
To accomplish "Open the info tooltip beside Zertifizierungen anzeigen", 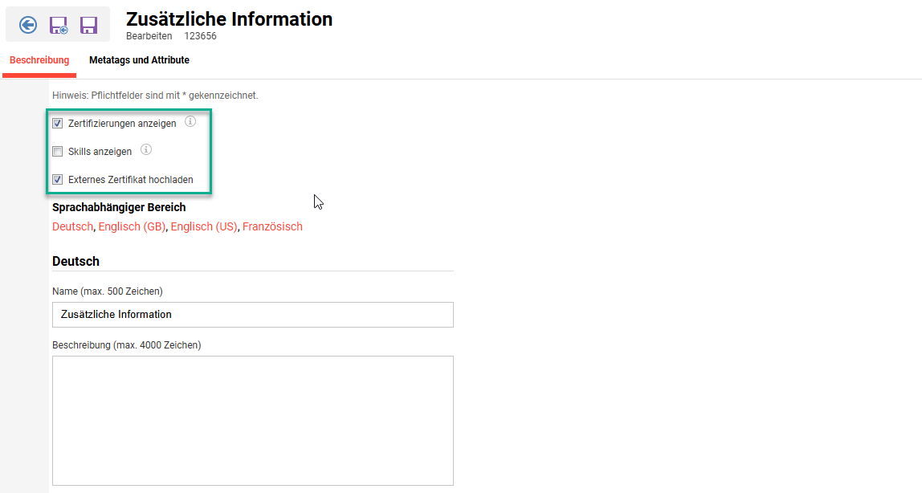I will click(x=190, y=120).
